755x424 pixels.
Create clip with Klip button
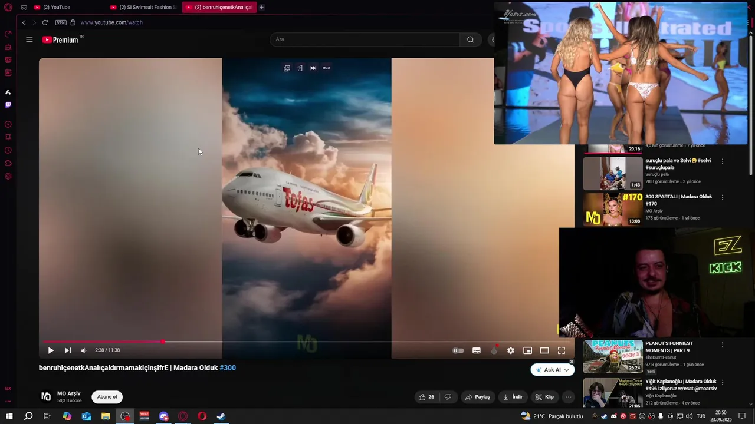[x=545, y=397]
